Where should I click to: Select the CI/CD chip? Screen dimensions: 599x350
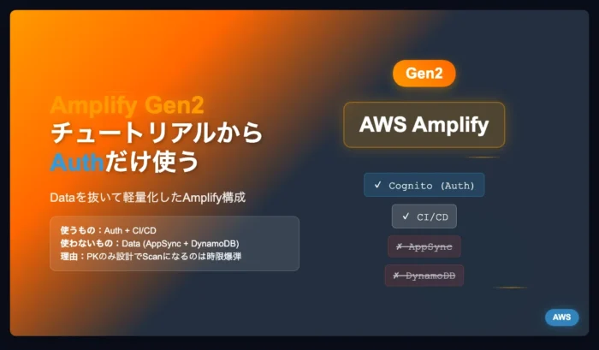424,217
